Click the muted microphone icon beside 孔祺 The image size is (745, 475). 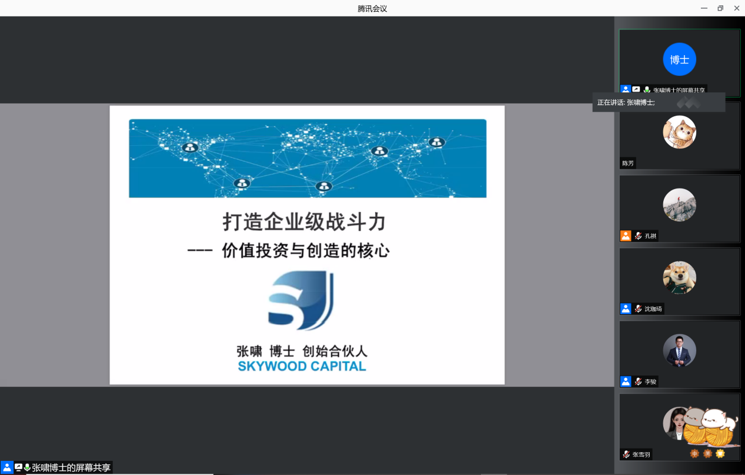click(x=638, y=236)
